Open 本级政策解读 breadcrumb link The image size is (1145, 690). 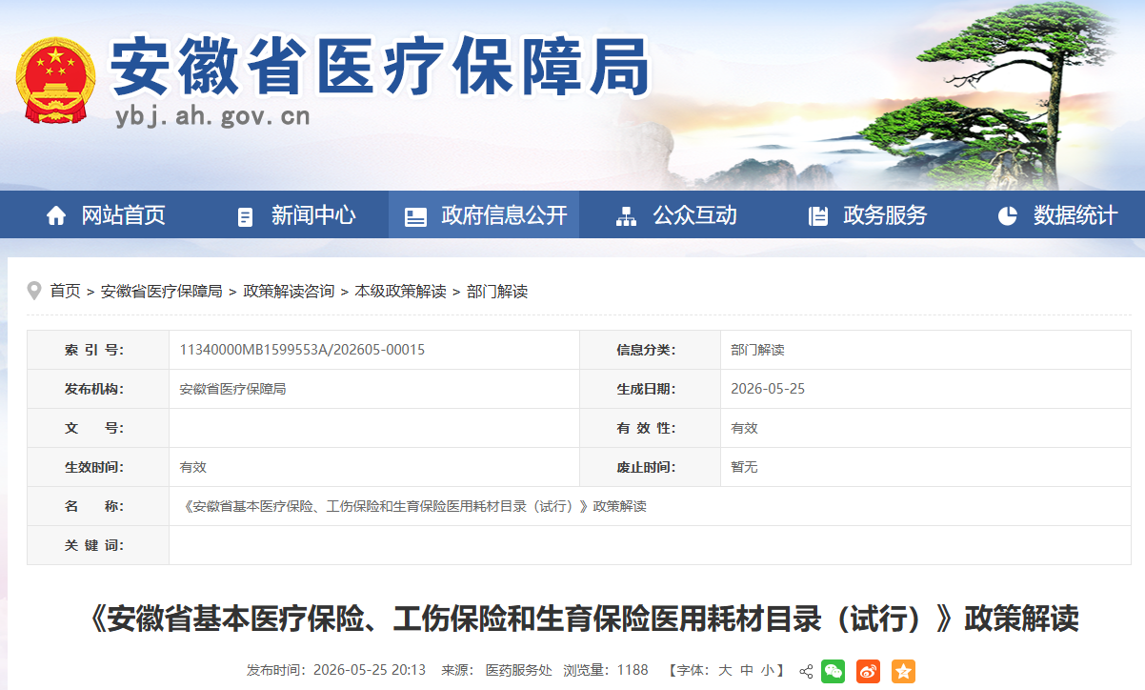point(401,291)
